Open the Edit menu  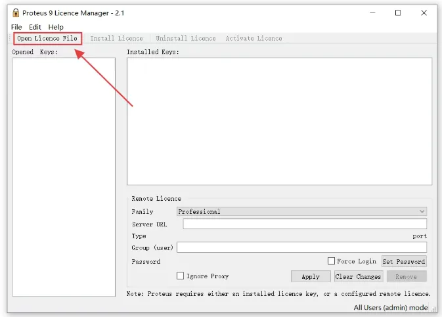[35, 27]
